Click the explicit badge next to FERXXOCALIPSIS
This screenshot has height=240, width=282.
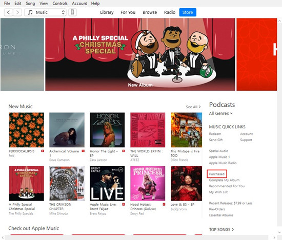coord(43,151)
